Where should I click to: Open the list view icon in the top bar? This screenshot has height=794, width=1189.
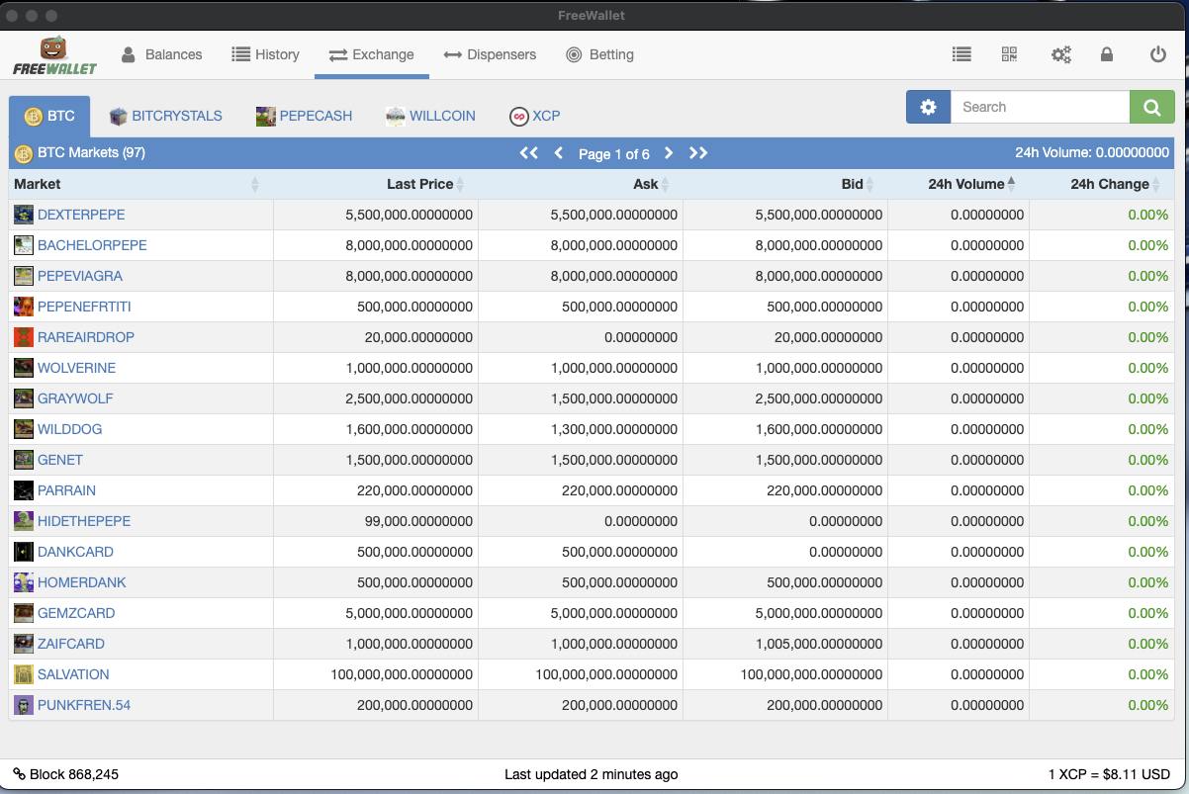(961, 54)
